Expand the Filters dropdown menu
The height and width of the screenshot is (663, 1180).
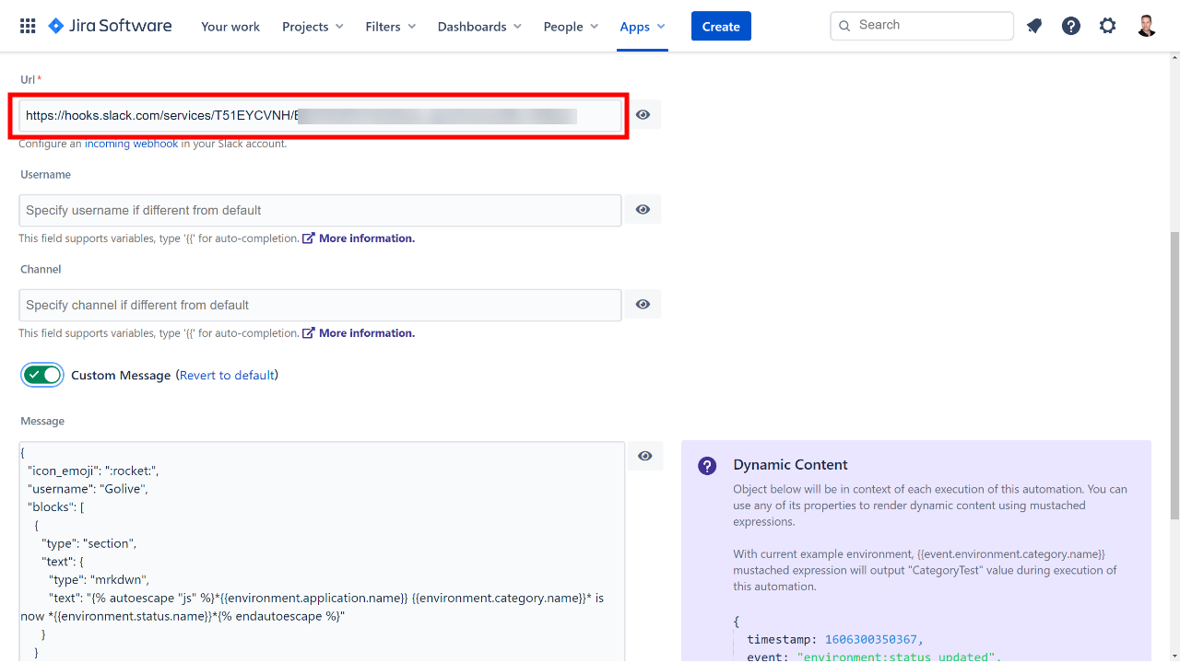[x=390, y=27]
